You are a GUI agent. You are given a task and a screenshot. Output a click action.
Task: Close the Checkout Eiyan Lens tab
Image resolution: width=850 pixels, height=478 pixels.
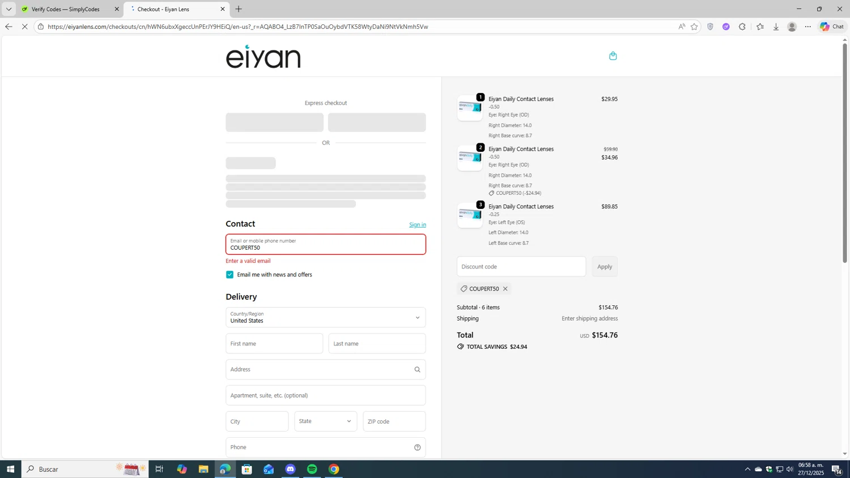[222, 9]
